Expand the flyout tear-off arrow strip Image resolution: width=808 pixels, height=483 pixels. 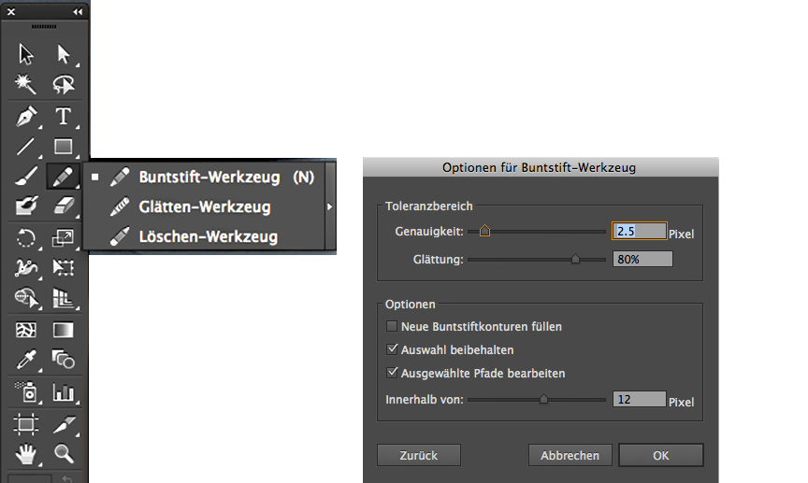tap(330, 206)
